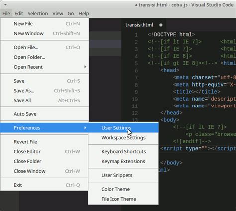Click the unsaved dot on transisi.html tab

pyautogui.click(x=161, y=25)
